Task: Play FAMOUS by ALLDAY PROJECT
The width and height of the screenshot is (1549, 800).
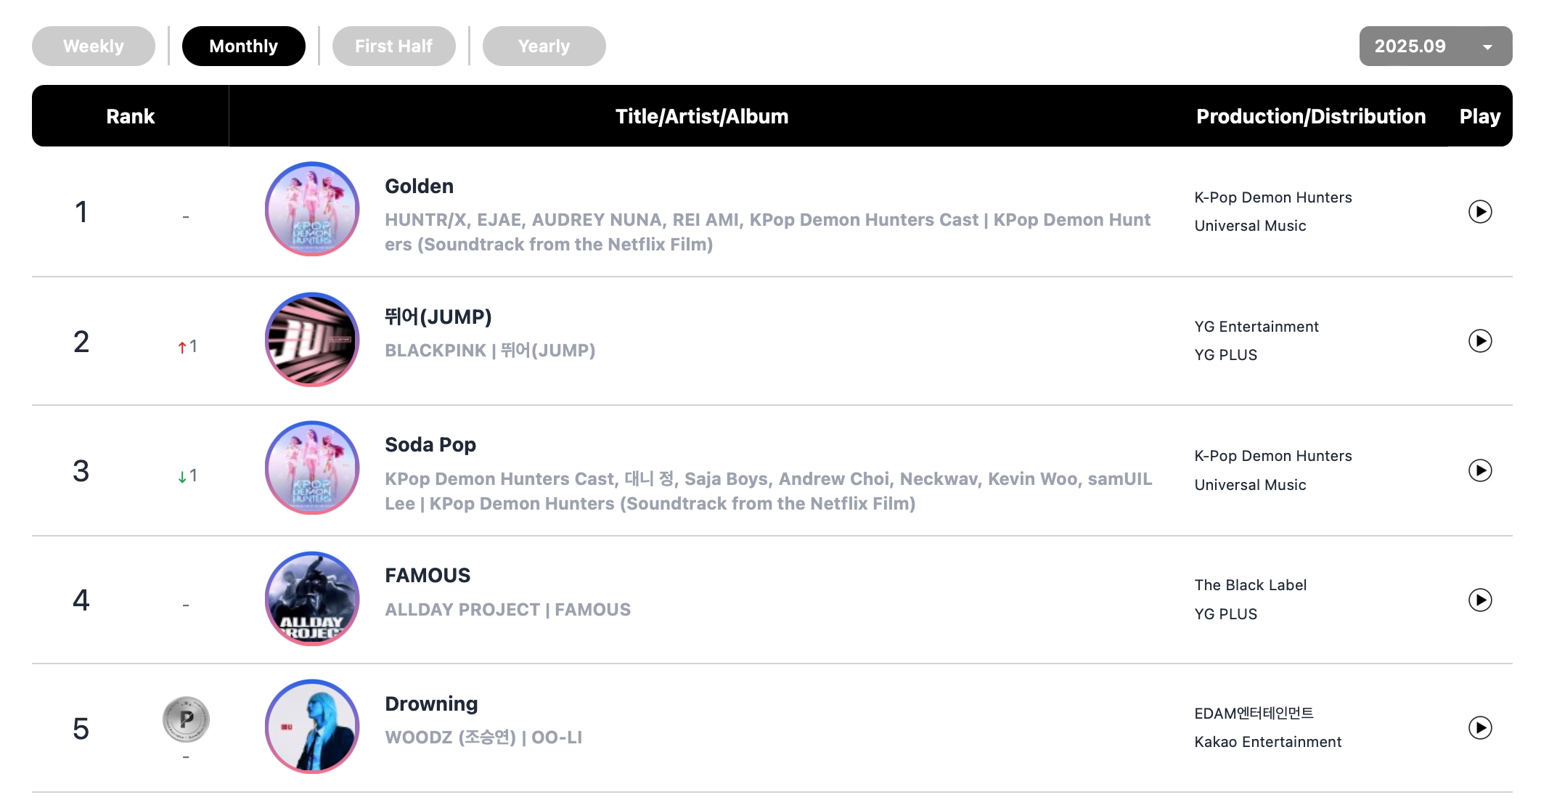Action: coord(1479,600)
